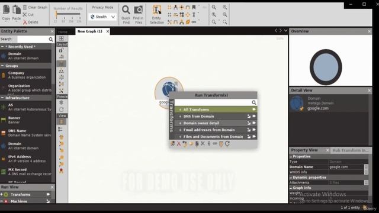Viewport: 379px width, 213px height.
Task: Click the Cut button in the toolbar
Action: tap(28, 15)
